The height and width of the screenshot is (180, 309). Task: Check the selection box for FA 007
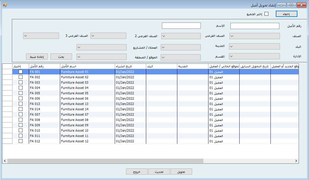click(x=20, y=114)
